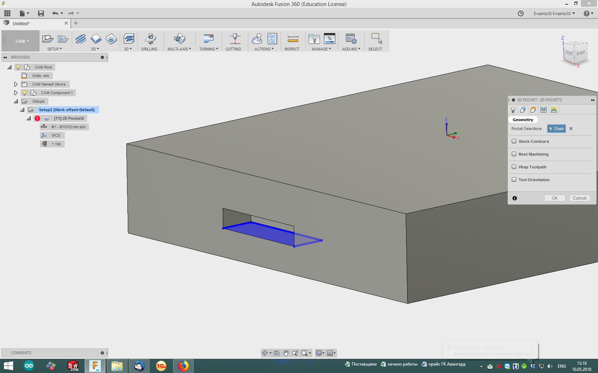Open the Cutting tool in toolbar
Screen dimensions: 598x373
234,39
